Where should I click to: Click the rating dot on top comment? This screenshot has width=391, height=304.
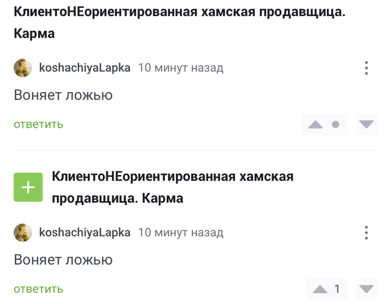[336, 124]
